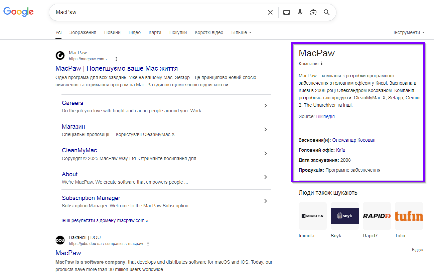
Task: Expand the About sitelink chevron
Action: 266,177
